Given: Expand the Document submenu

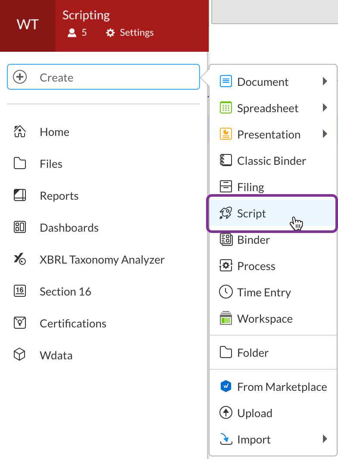Looking at the screenshot, I should (x=263, y=82).
